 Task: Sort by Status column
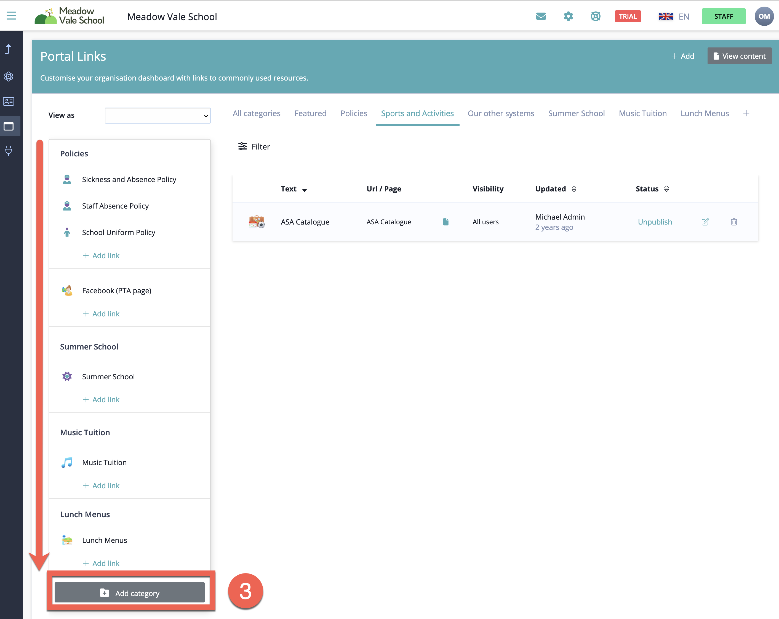652,189
